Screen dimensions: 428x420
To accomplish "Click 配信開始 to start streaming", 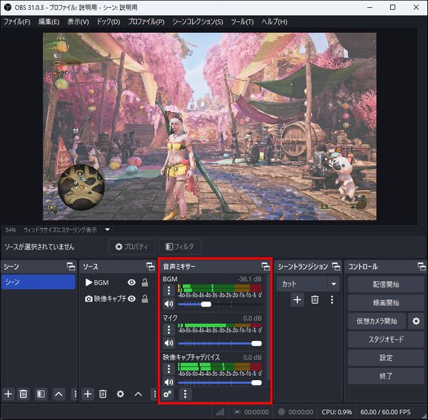I will click(386, 285).
